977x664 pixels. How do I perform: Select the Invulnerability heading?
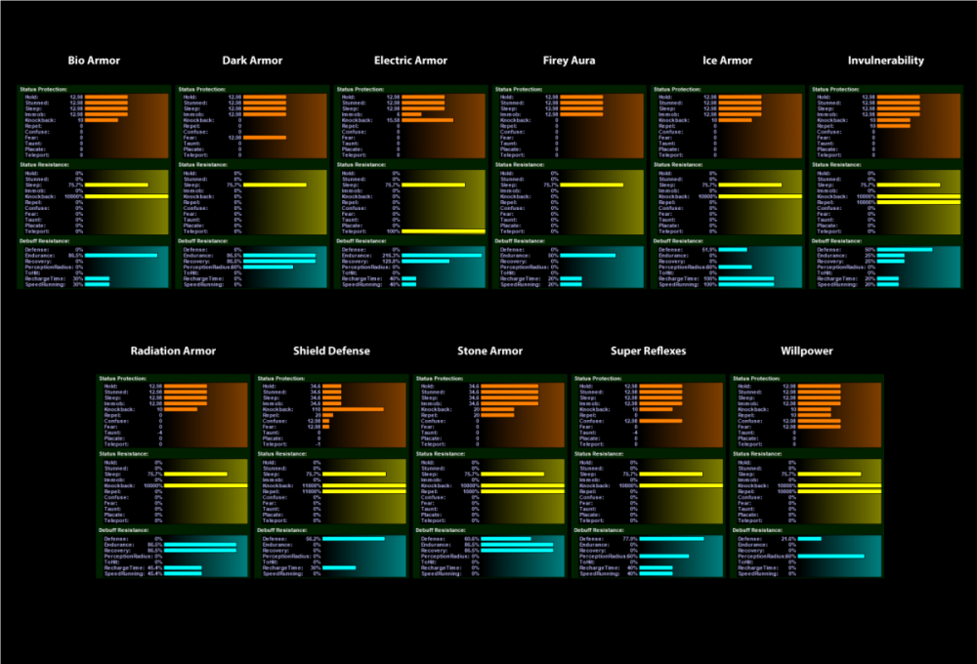coord(885,61)
